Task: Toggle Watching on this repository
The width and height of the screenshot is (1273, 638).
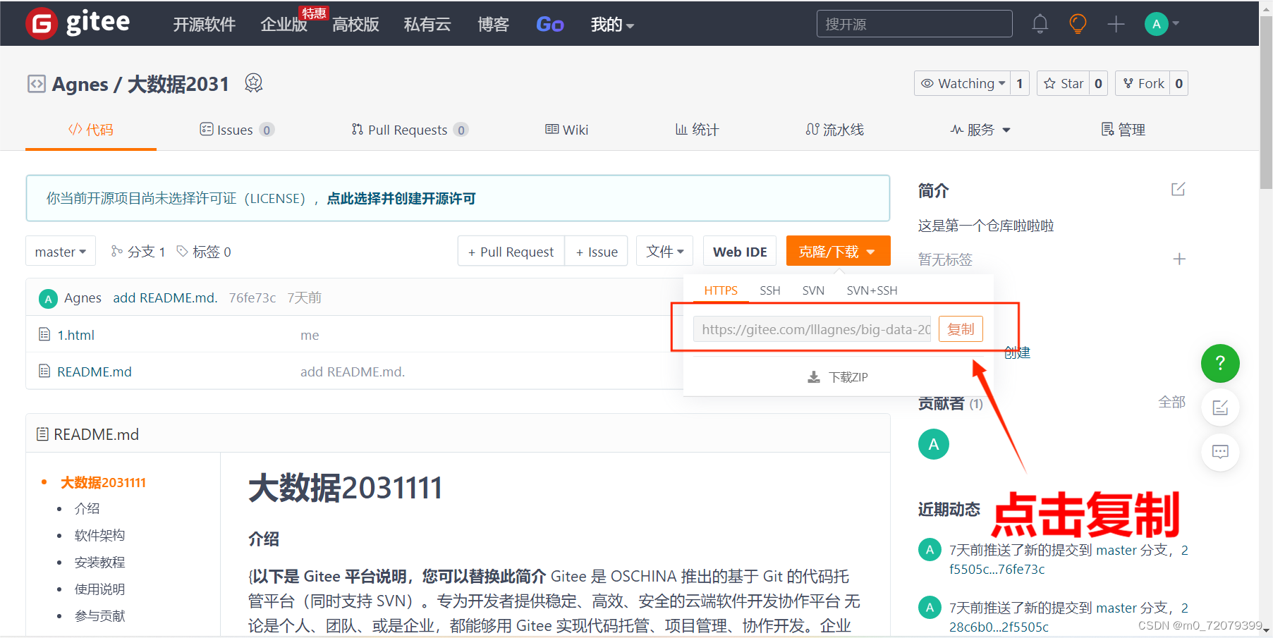Action: point(963,83)
